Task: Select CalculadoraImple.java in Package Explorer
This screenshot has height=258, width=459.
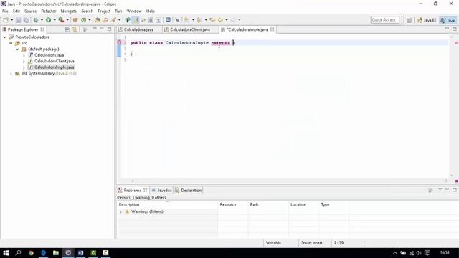Action: click(x=55, y=67)
